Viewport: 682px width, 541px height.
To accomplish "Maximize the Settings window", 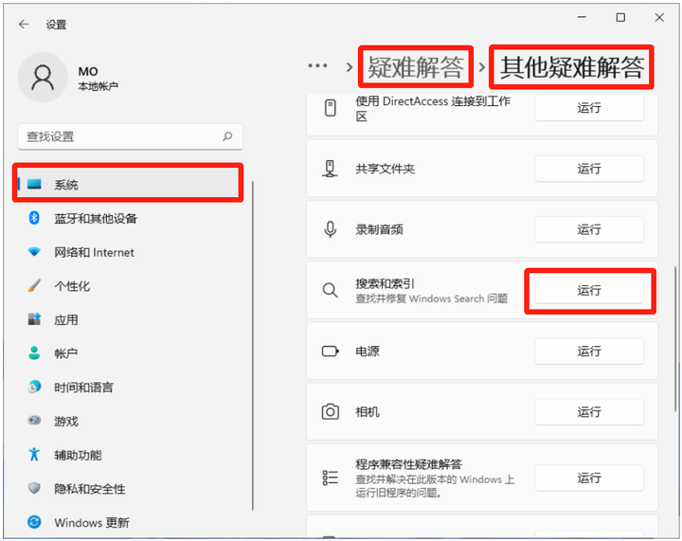I will click(620, 17).
